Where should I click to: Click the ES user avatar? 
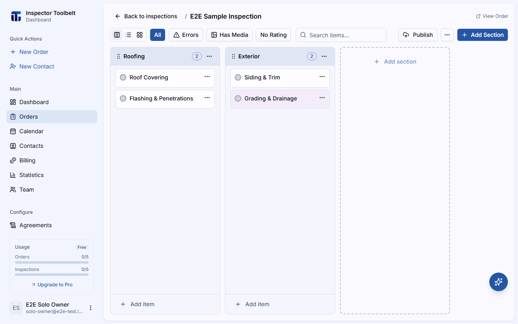coord(16,308)
